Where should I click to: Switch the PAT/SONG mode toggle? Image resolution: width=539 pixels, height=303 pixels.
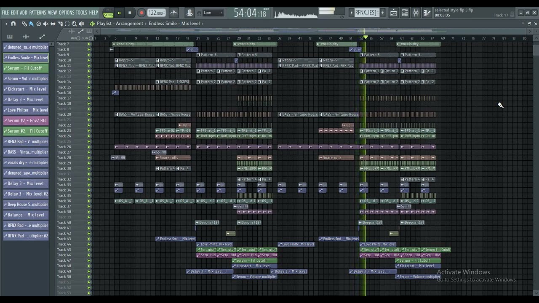click(108, 13)
